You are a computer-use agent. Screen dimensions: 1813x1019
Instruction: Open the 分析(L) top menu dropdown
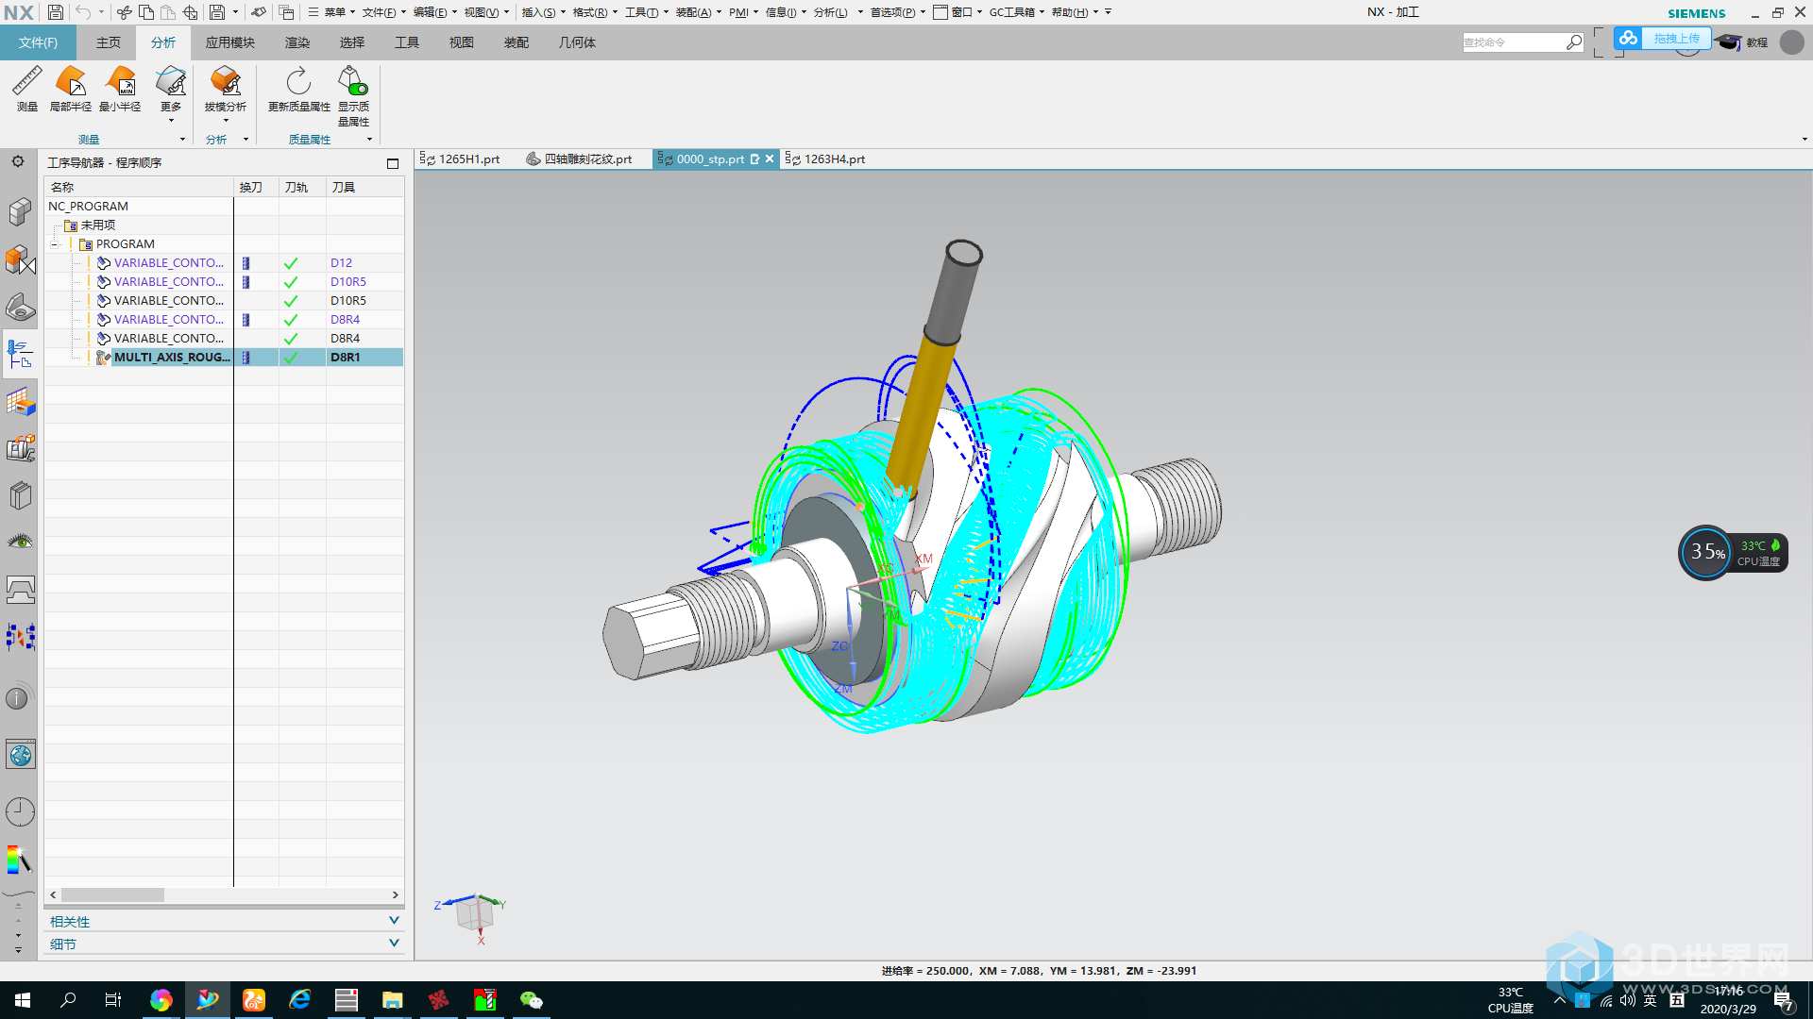tap(838, 12)
